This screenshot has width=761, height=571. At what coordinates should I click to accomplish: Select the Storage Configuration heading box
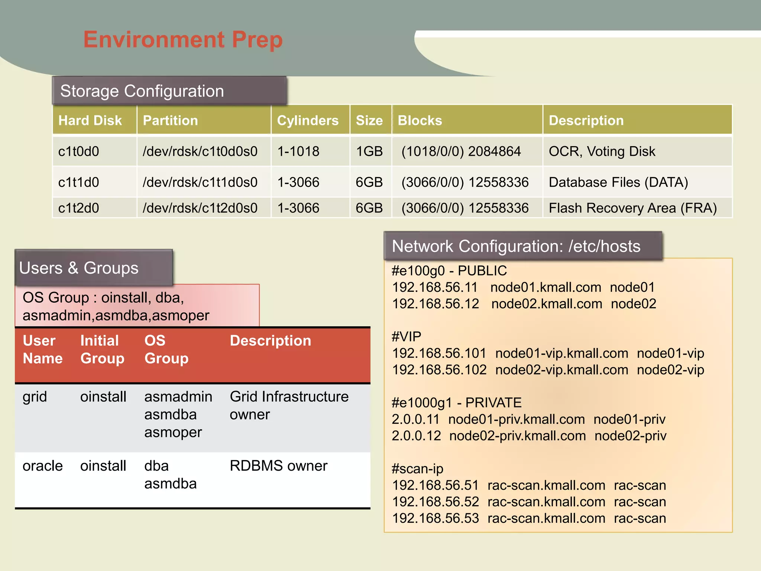pyautogui.click(x=169, y=91)
